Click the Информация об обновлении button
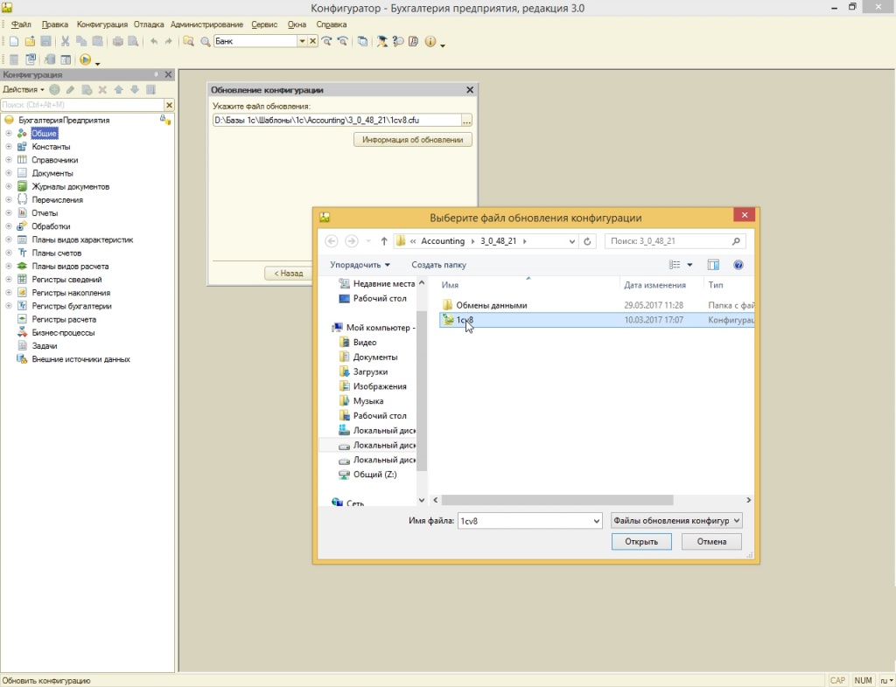 [413, 140]
